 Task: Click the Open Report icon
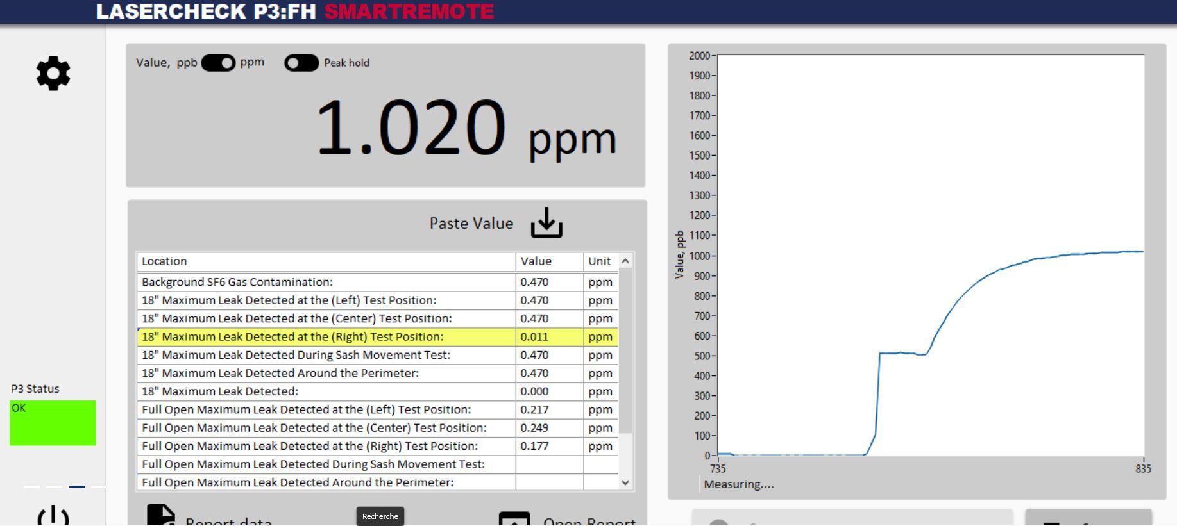coord(514,518)
